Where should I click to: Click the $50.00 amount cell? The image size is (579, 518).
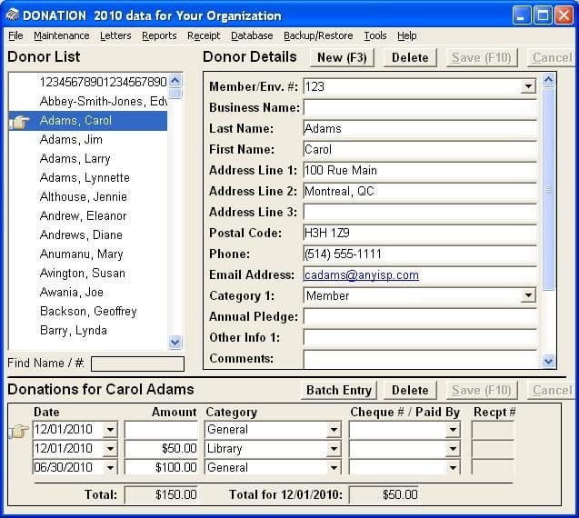(x=162, y=449)
